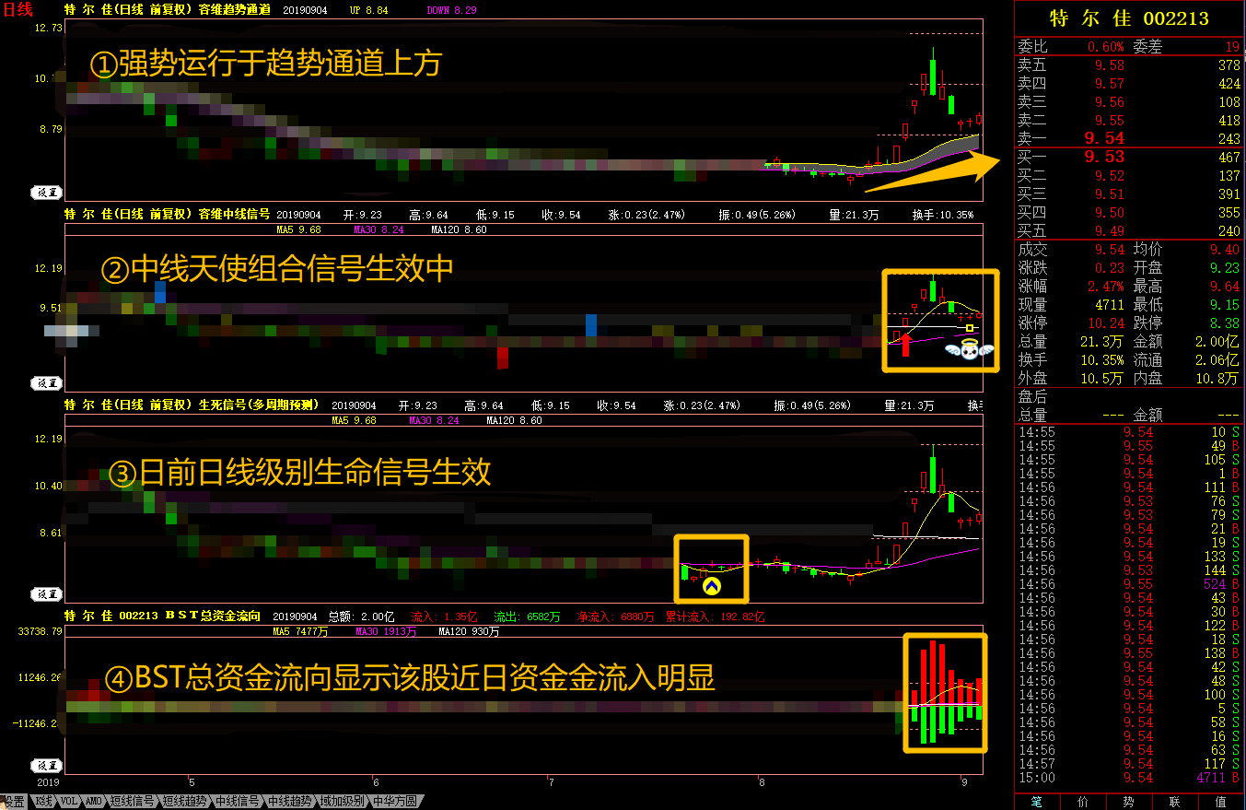Click month 6 on the time axis

375,783
